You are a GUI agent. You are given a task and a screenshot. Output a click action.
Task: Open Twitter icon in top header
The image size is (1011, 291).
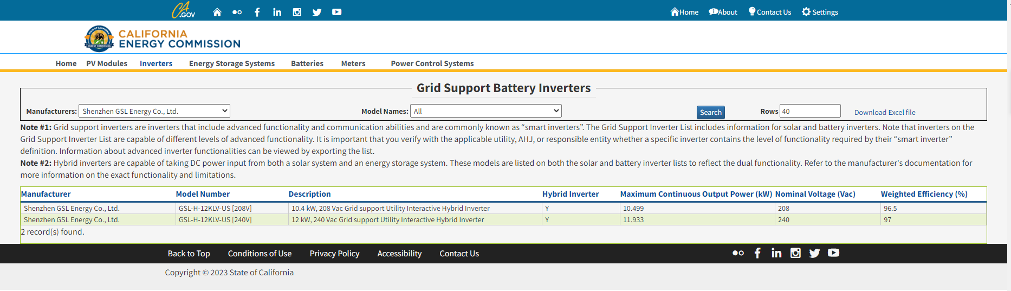pos(317,12)
